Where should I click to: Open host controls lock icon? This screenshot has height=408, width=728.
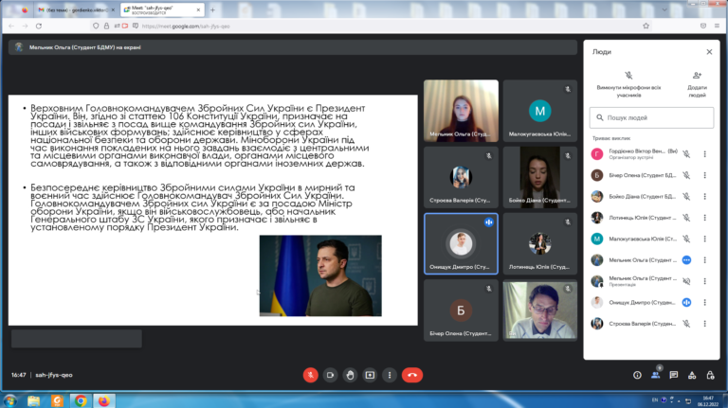click(x=710, y=375)
